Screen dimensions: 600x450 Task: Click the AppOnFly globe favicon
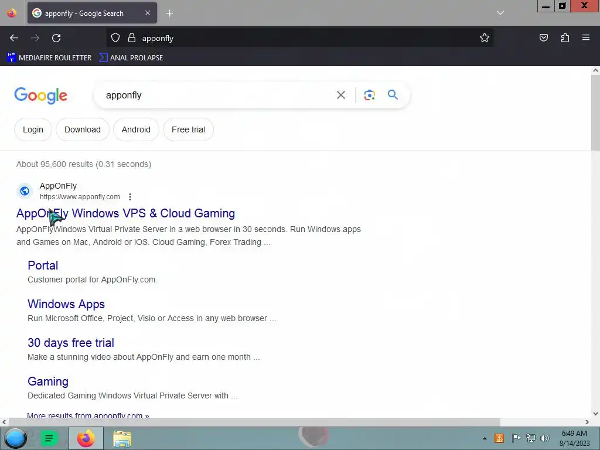click(x=25, y=191)
